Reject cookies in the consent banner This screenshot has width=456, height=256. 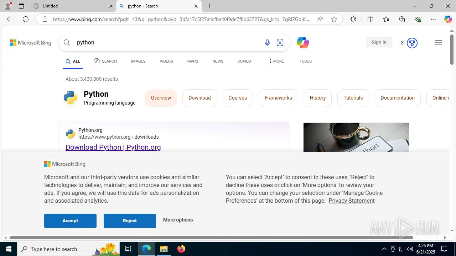point(130,221)
